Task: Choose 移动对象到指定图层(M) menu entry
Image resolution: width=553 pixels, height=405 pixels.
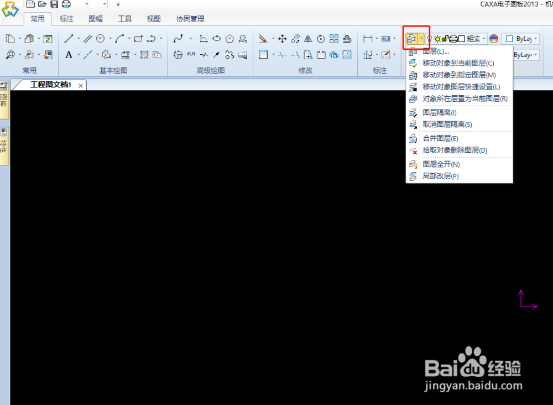Action: 459,75
